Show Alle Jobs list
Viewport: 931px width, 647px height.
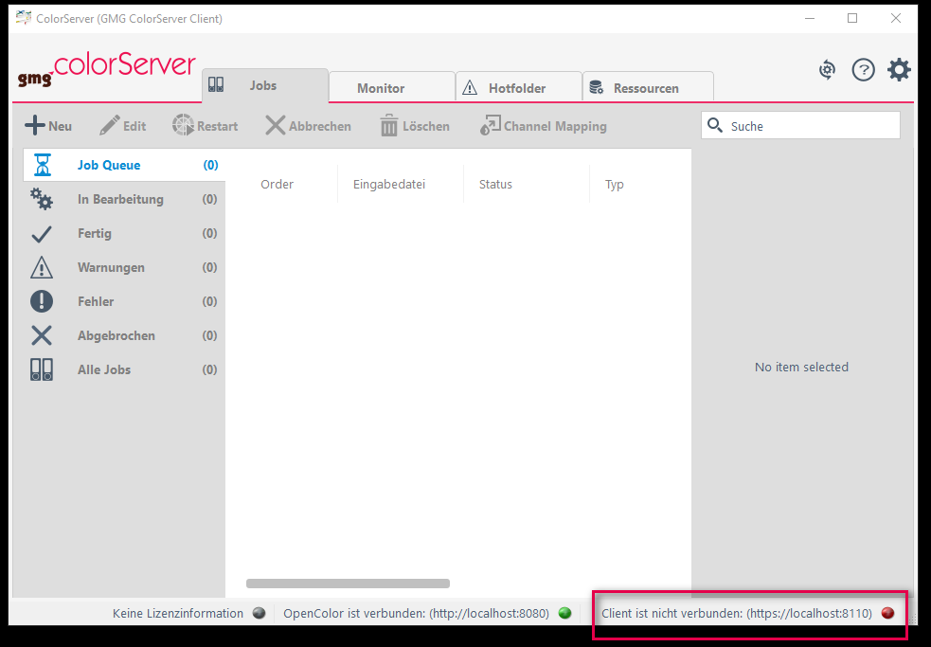[124, 369]
